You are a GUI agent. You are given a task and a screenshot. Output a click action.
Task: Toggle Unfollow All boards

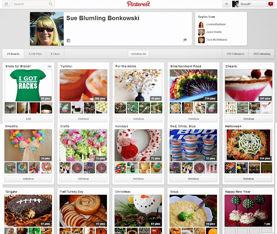point(138,54)
